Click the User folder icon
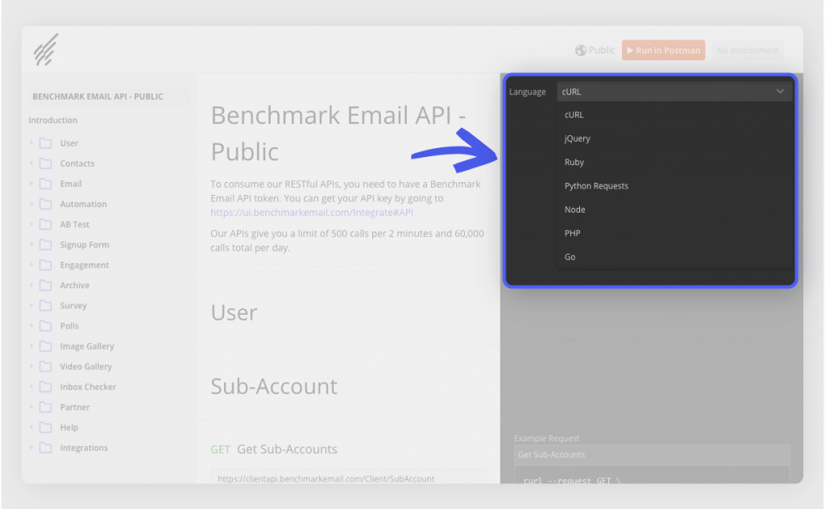 [46, 143]
